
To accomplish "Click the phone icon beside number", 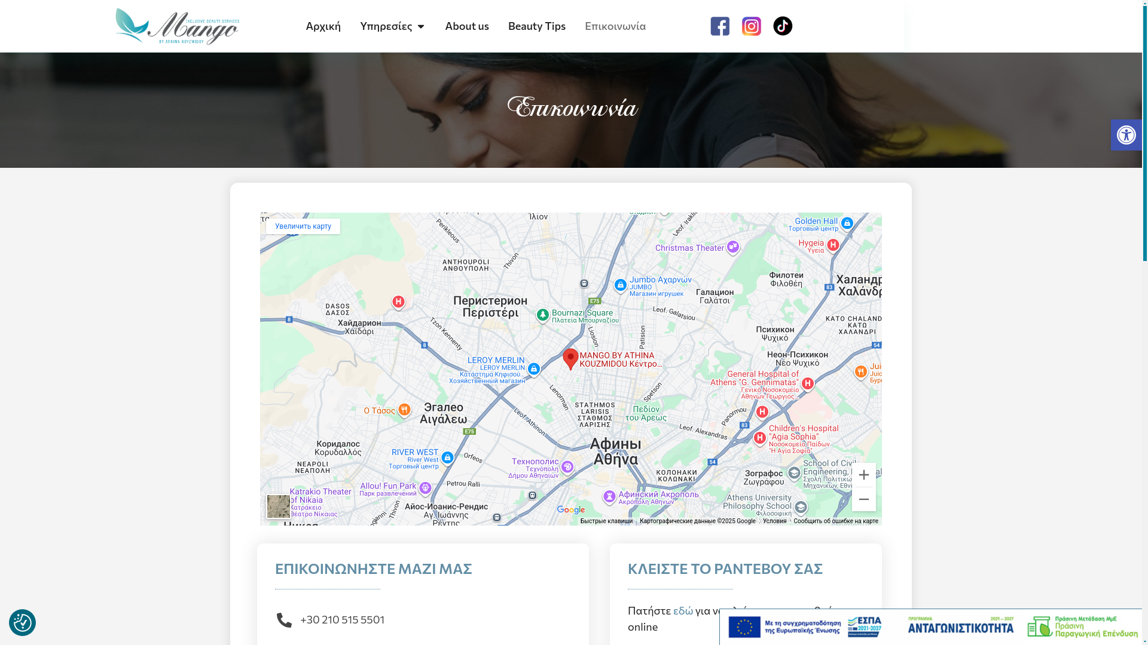I will (x=284, y=620).
